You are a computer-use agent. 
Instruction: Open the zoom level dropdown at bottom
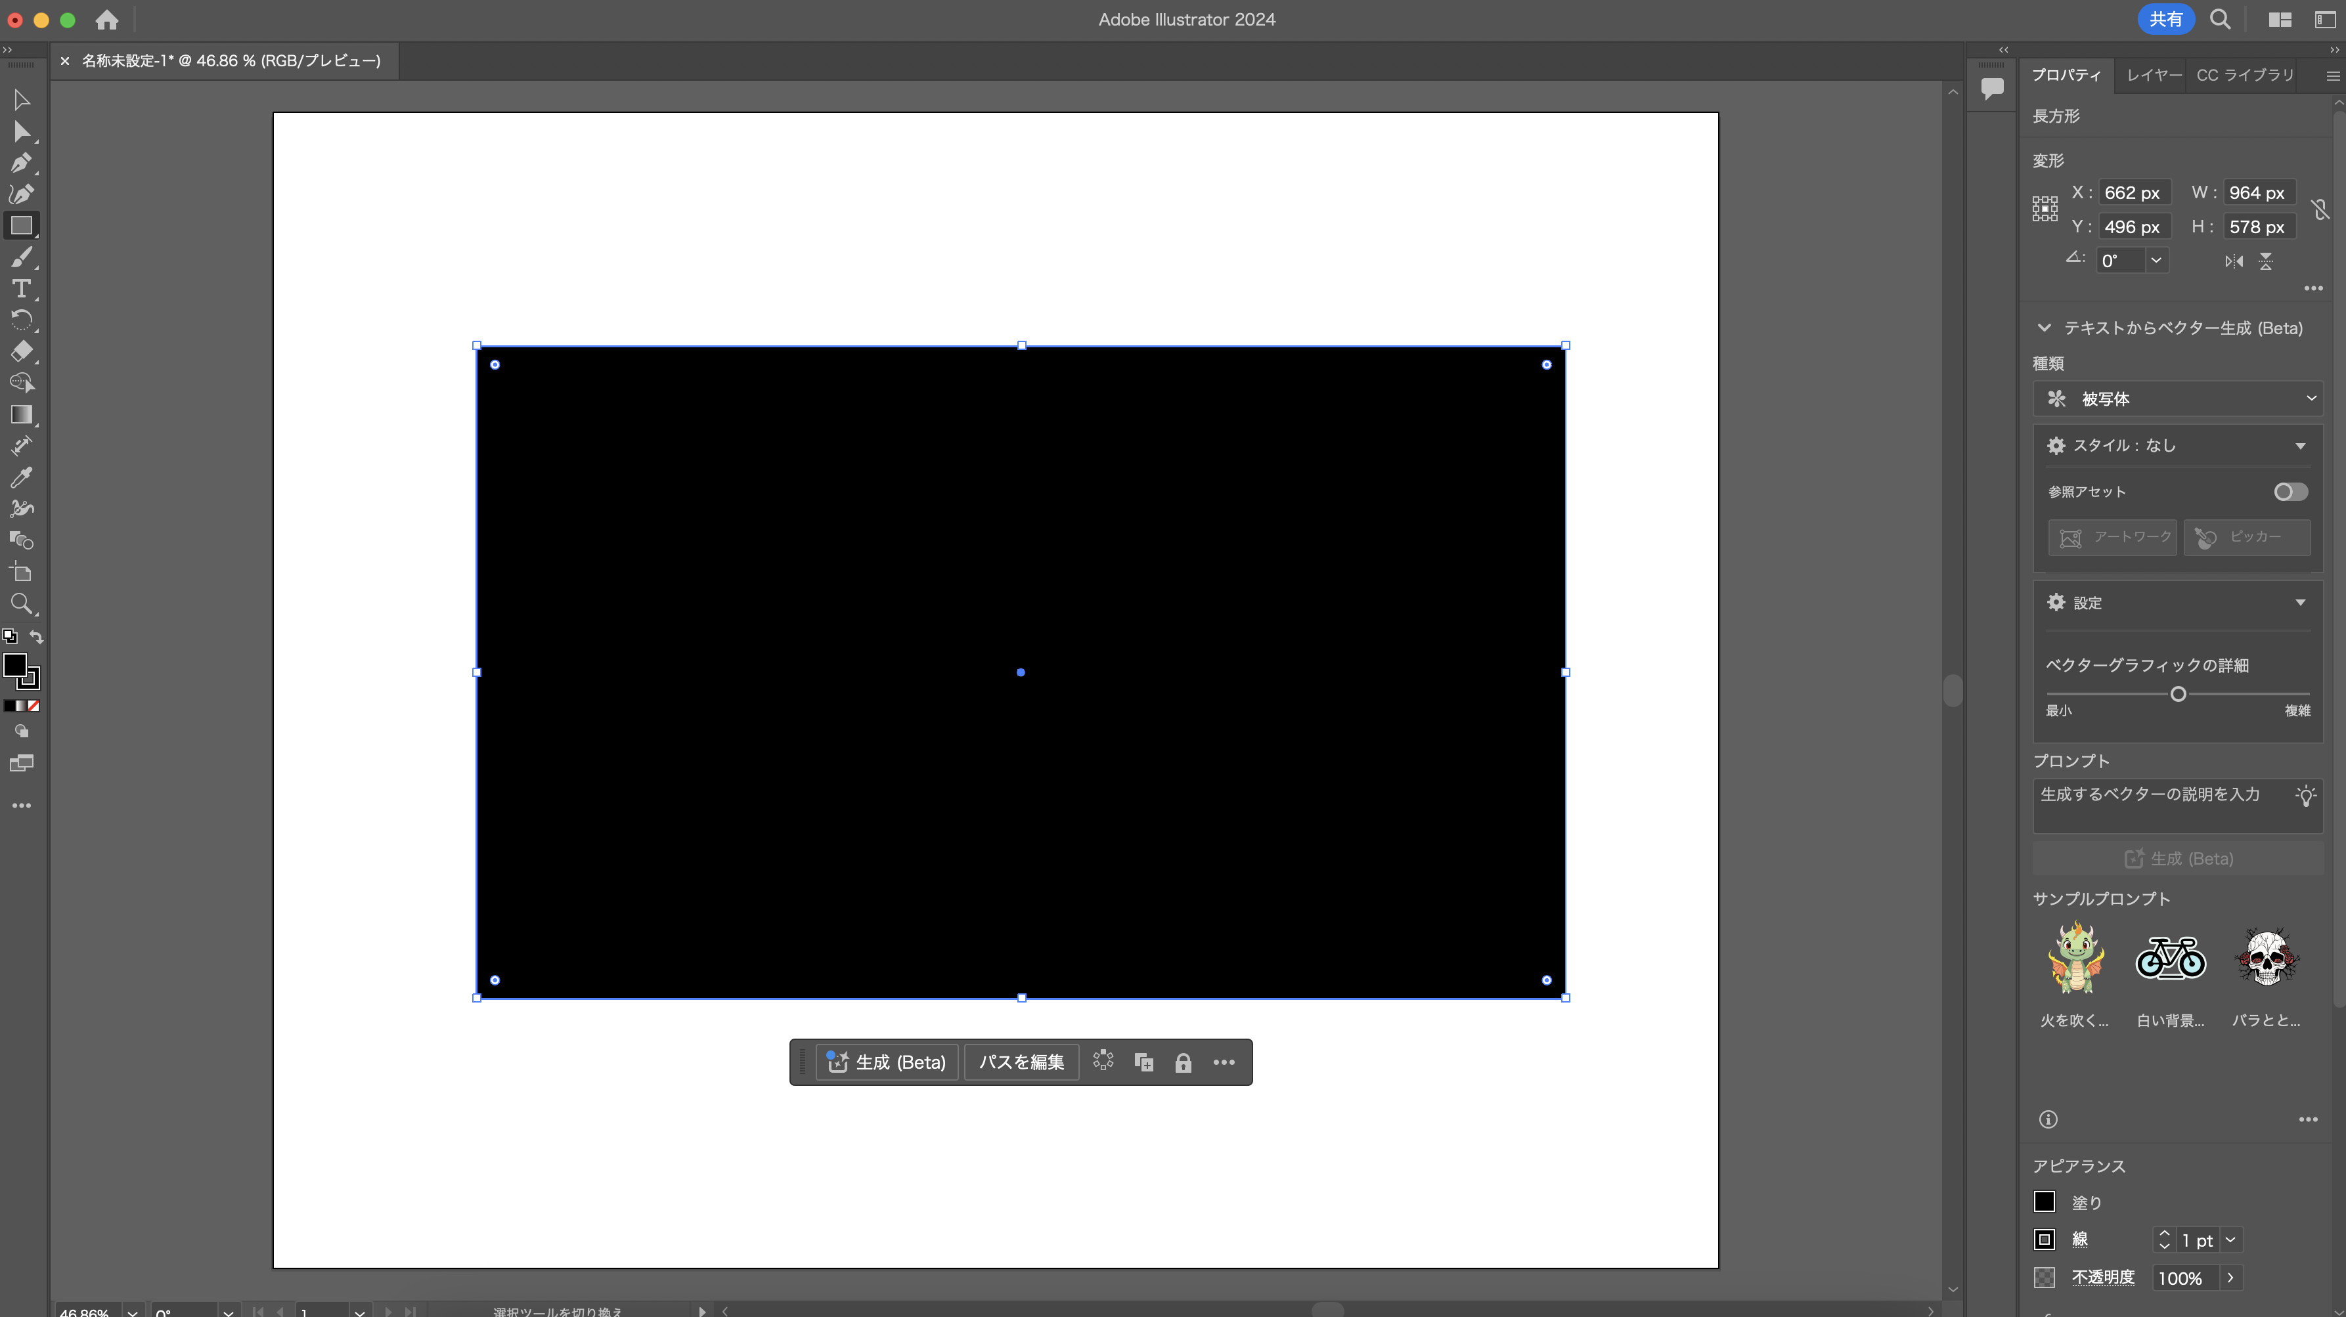point(133,1312)
